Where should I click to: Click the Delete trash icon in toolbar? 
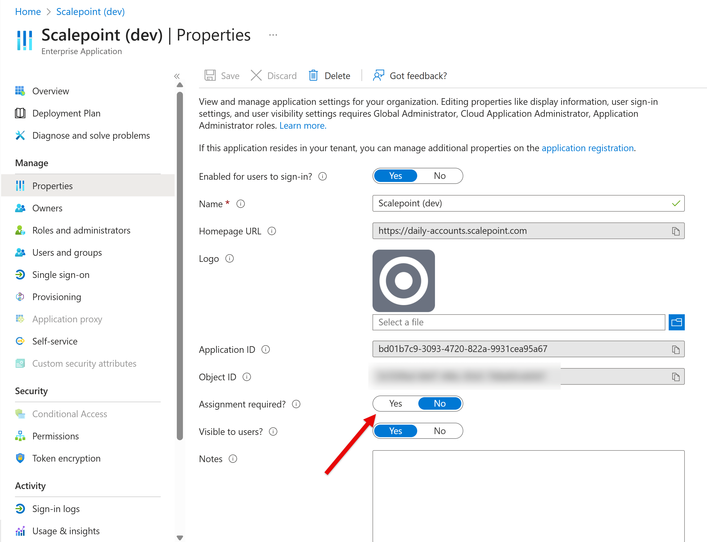[313, 76]
